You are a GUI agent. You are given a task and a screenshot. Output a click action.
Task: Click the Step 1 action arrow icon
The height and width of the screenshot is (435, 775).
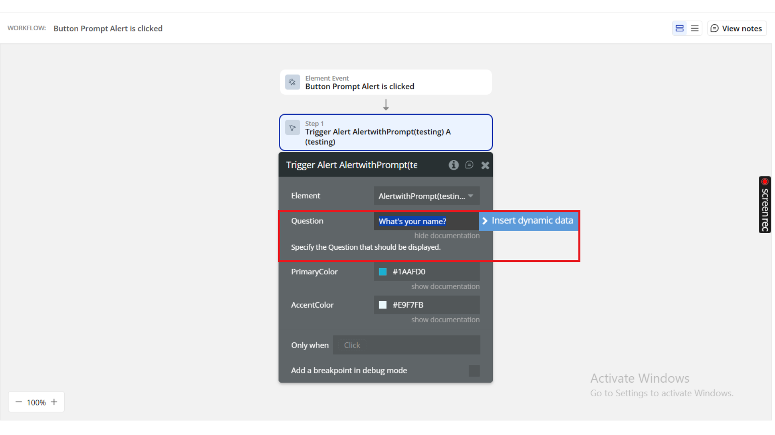(293, 128)
